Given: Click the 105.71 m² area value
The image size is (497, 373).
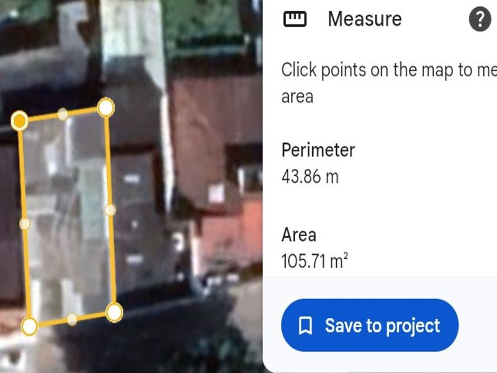Looking at the screenshot, I should tap(314, 261).
